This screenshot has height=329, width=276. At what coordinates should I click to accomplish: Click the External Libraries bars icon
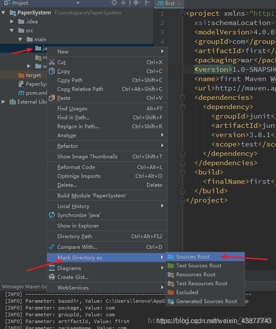[x=13, y=102]
